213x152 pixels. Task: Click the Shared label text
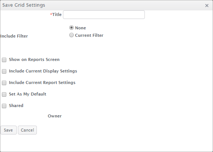click(16, 106)
